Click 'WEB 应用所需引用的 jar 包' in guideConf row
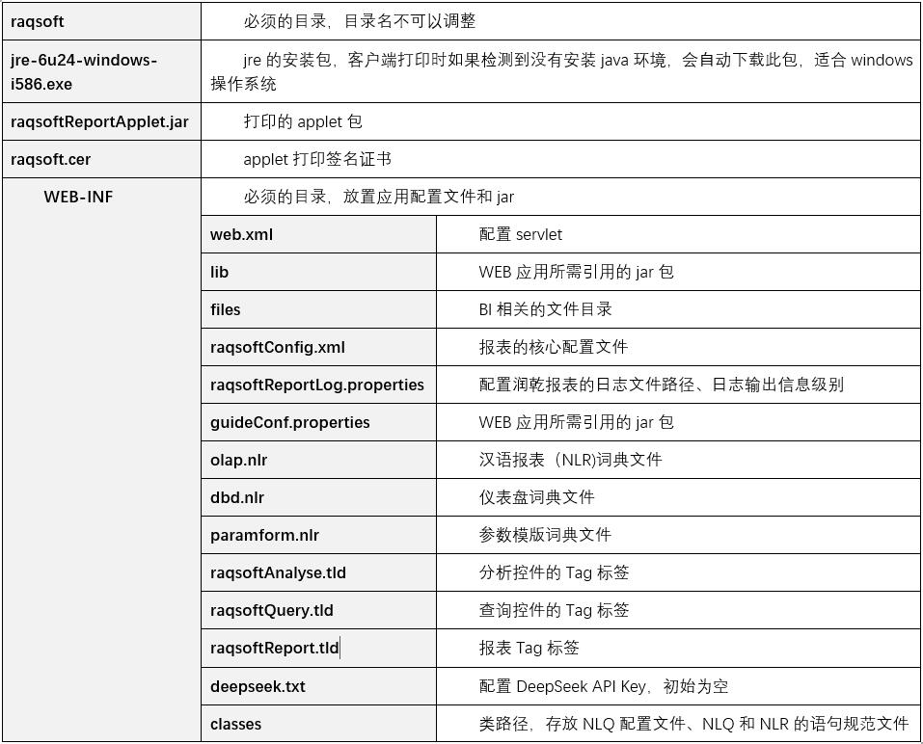 pos(577,422)
